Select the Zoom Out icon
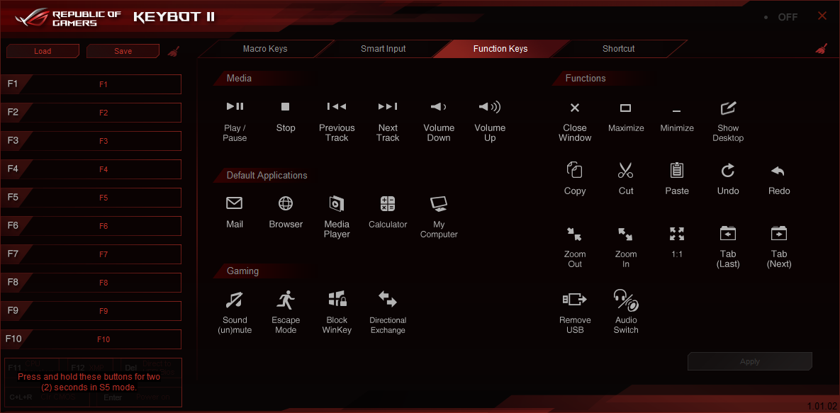Screen dimensions: 840x413 (x=574, y=234)
